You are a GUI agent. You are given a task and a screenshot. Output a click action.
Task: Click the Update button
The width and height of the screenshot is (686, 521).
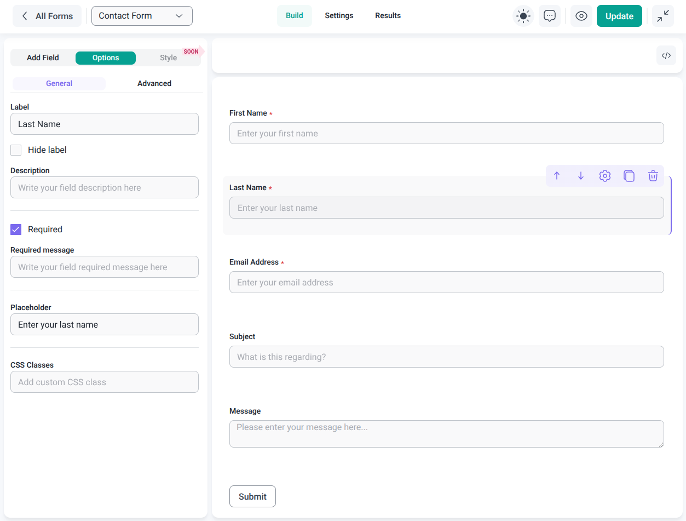pyautogui.click(x=619, y=16)
